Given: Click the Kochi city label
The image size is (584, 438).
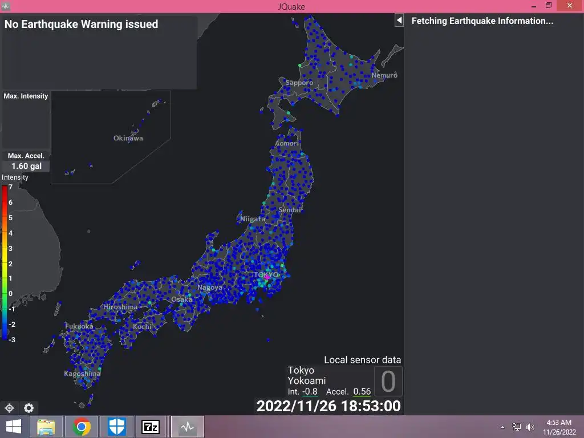Looking at the screenshot, I should [x=142, y=327].
